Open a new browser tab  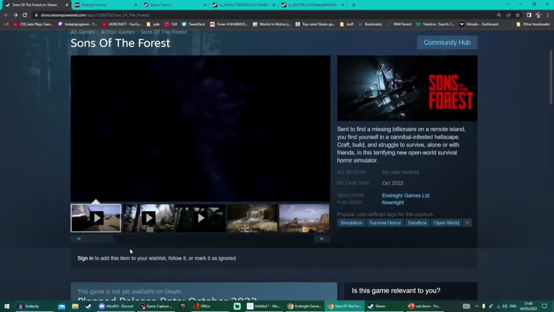click(353, 5)
